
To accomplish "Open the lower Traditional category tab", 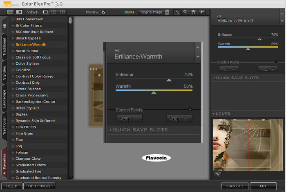I will pyautogui.click(x=4, y=126).
